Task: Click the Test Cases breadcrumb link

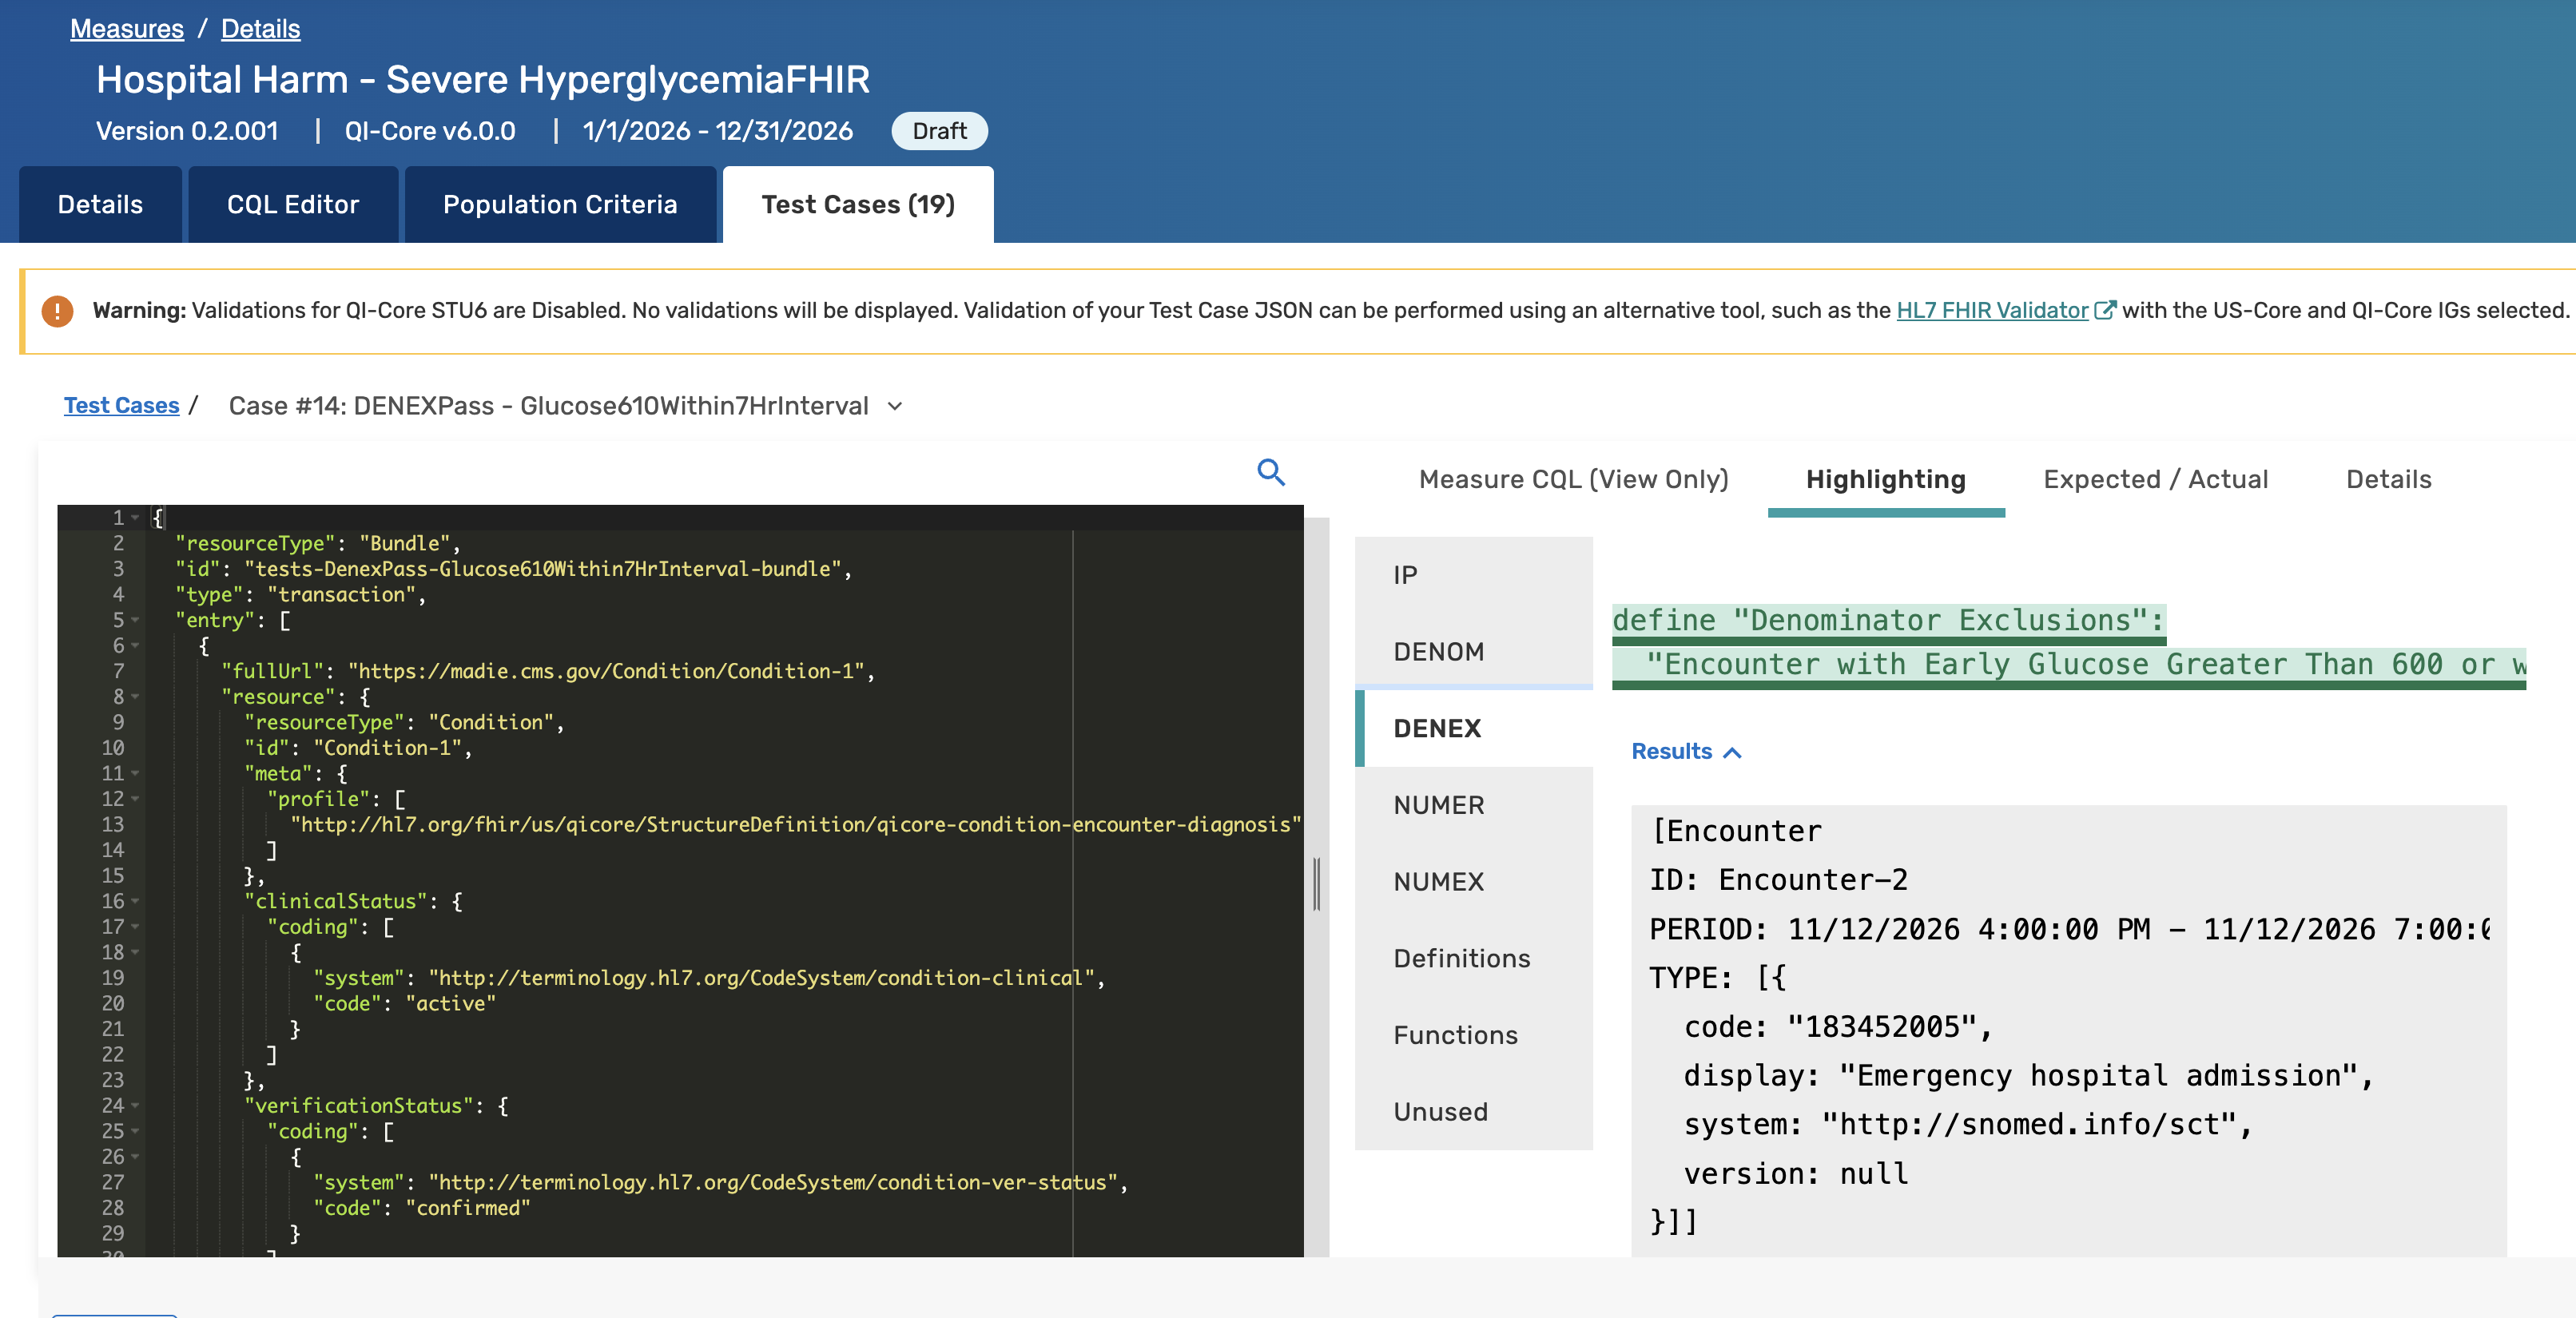Action: point(121,405)
